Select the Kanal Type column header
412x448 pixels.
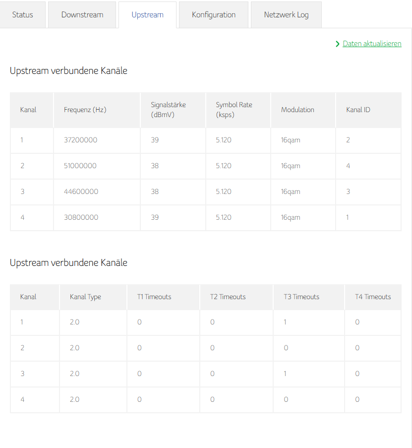click(x=85, y=297)
